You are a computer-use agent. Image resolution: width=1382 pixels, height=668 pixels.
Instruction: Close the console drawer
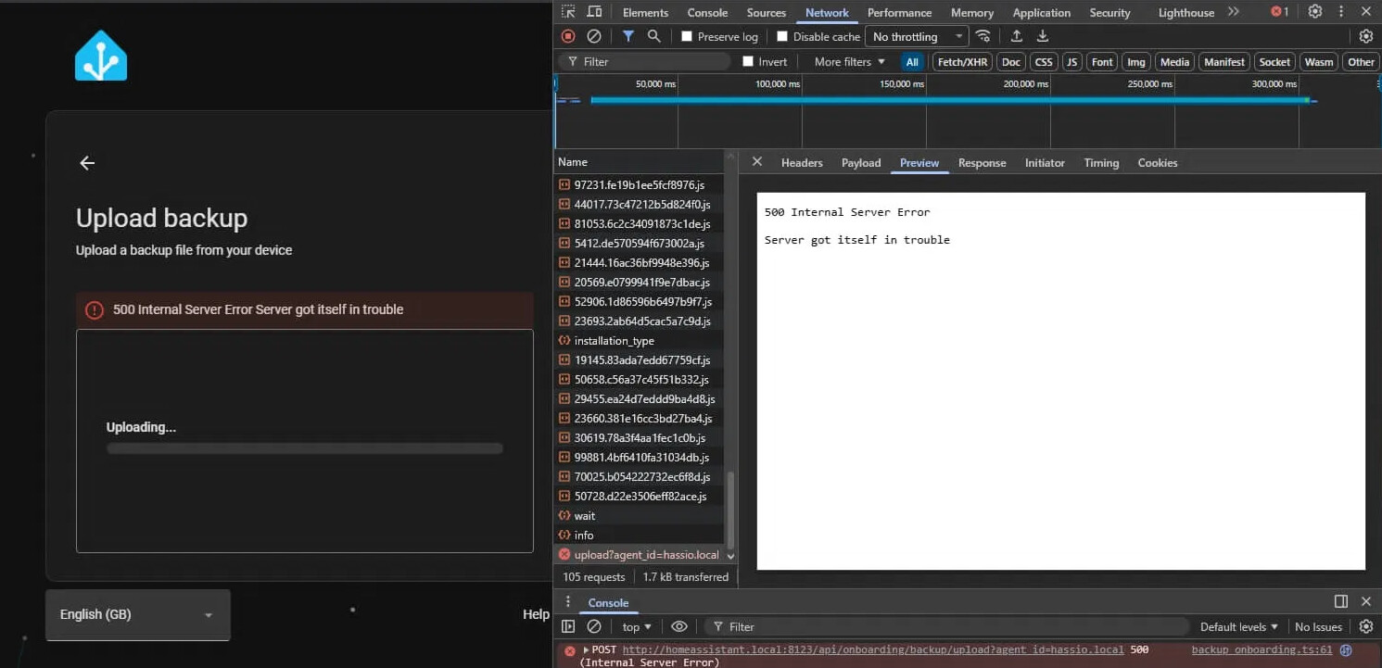[1366, 601]
